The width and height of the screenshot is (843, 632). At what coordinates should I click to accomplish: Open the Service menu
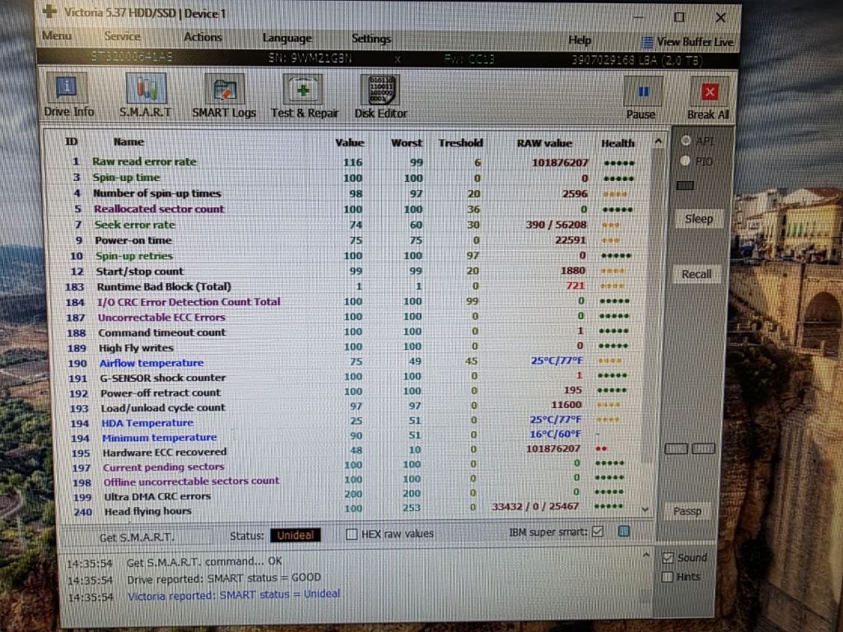point(122,36)
